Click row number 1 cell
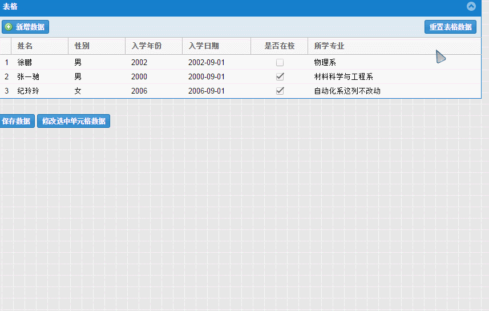The height and width of the screenshot is (311, 489). pos(6,62)
